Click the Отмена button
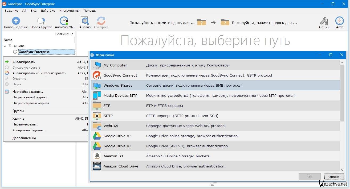This screenshot has height=189, width=350. point(334,177)
